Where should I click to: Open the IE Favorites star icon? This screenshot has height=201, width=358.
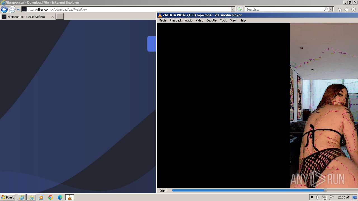click(x=347, y=10)
